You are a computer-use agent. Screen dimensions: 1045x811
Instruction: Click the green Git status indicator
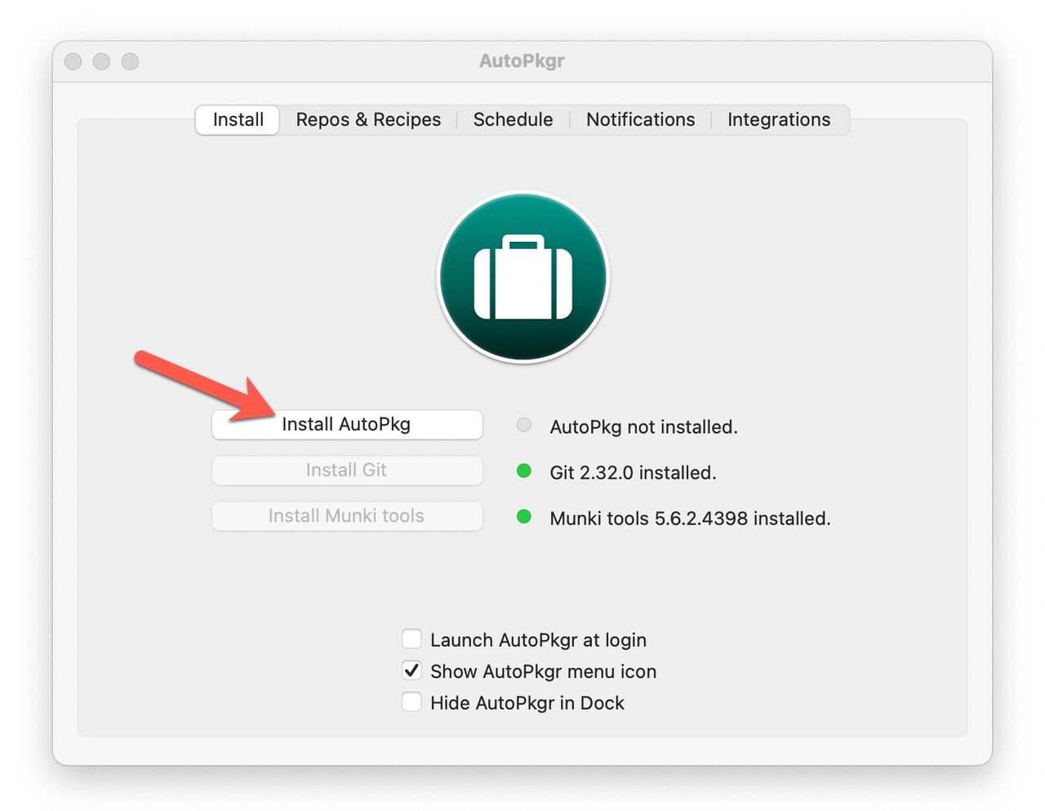point(524,470)
